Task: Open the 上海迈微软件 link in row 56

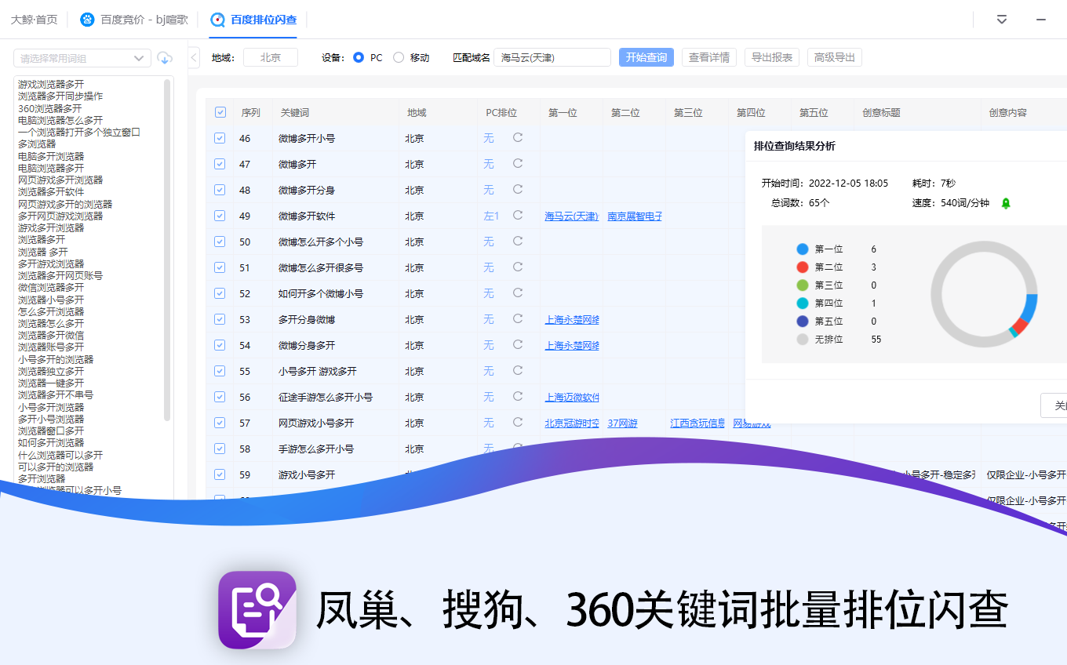Action: pos(572,397)
